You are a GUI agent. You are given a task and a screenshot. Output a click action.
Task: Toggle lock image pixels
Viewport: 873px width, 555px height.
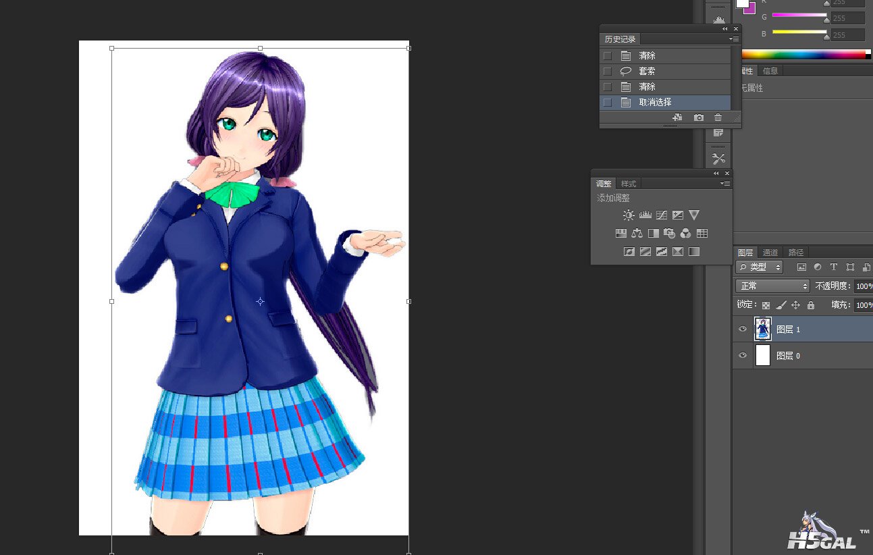[x=781, y=305]
